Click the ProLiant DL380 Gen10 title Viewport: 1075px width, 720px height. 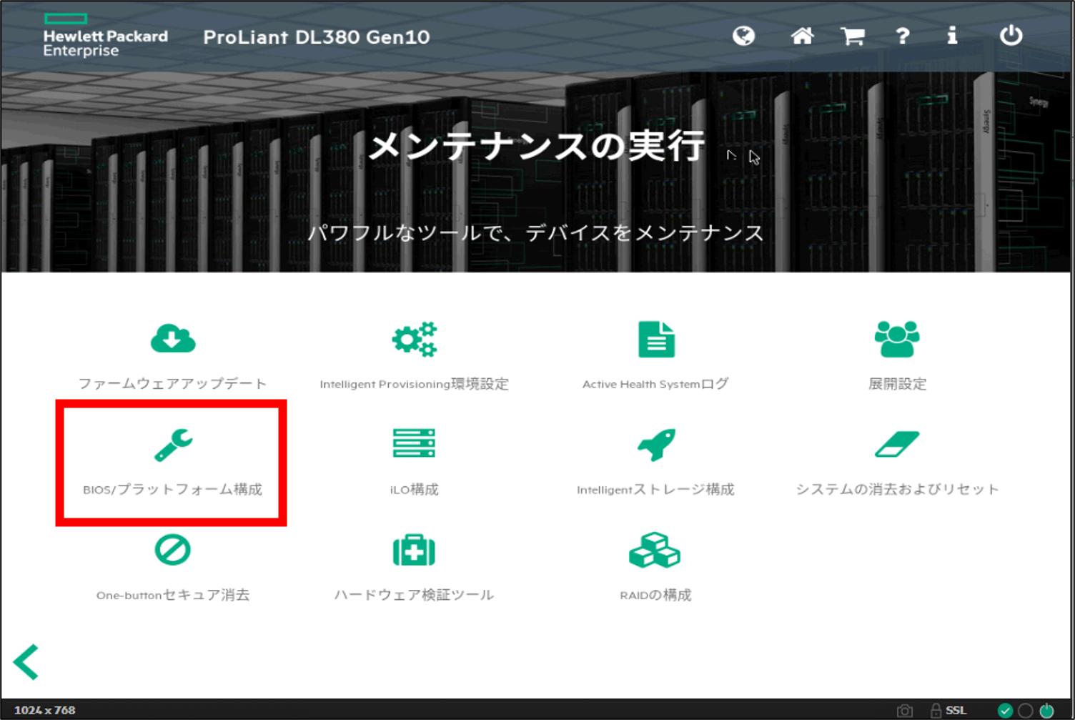[317, 37]
